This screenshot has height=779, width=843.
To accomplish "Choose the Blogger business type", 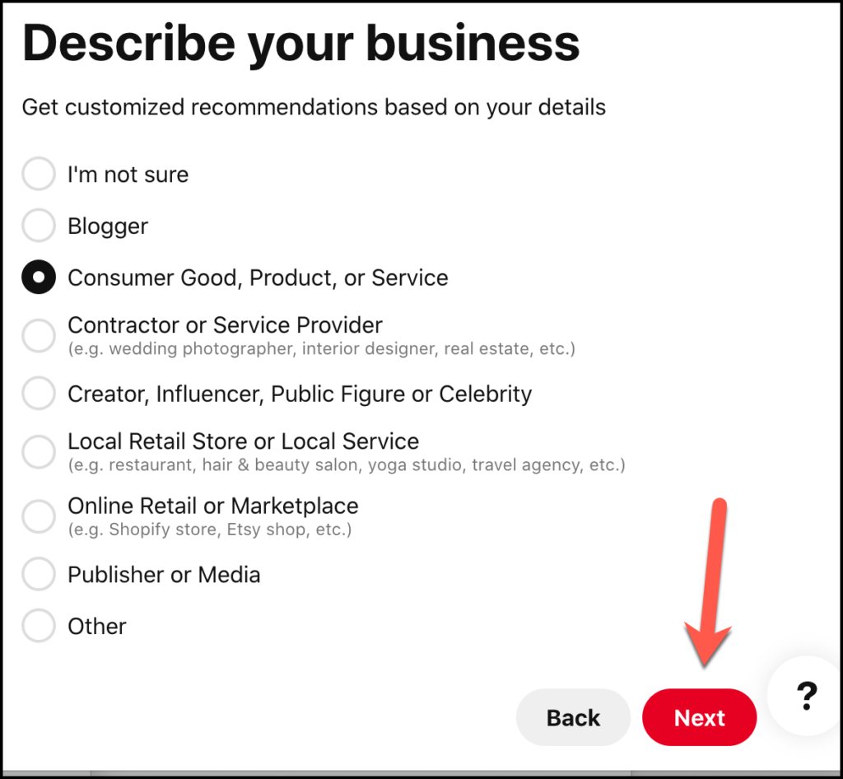I will tap(38, 226).
